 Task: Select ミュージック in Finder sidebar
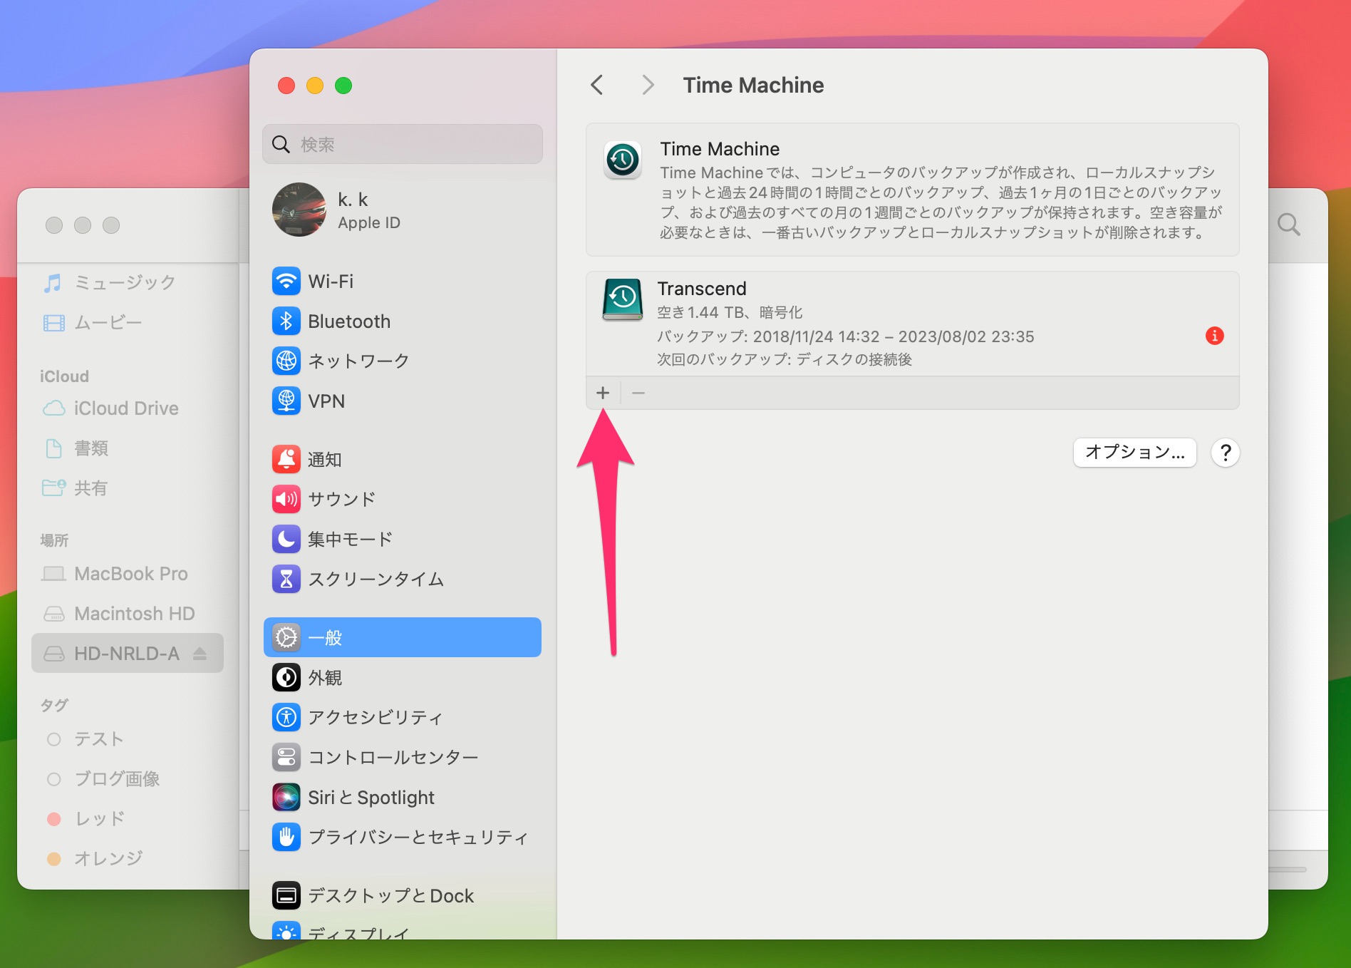click(127, 283)
